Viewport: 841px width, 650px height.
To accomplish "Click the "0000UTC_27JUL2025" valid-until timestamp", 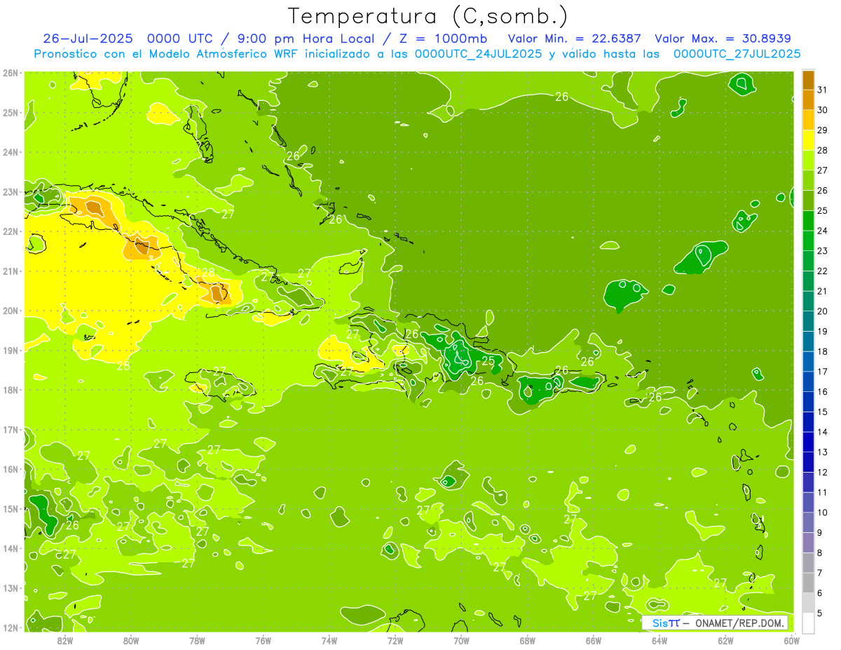I will coord(737,54).
